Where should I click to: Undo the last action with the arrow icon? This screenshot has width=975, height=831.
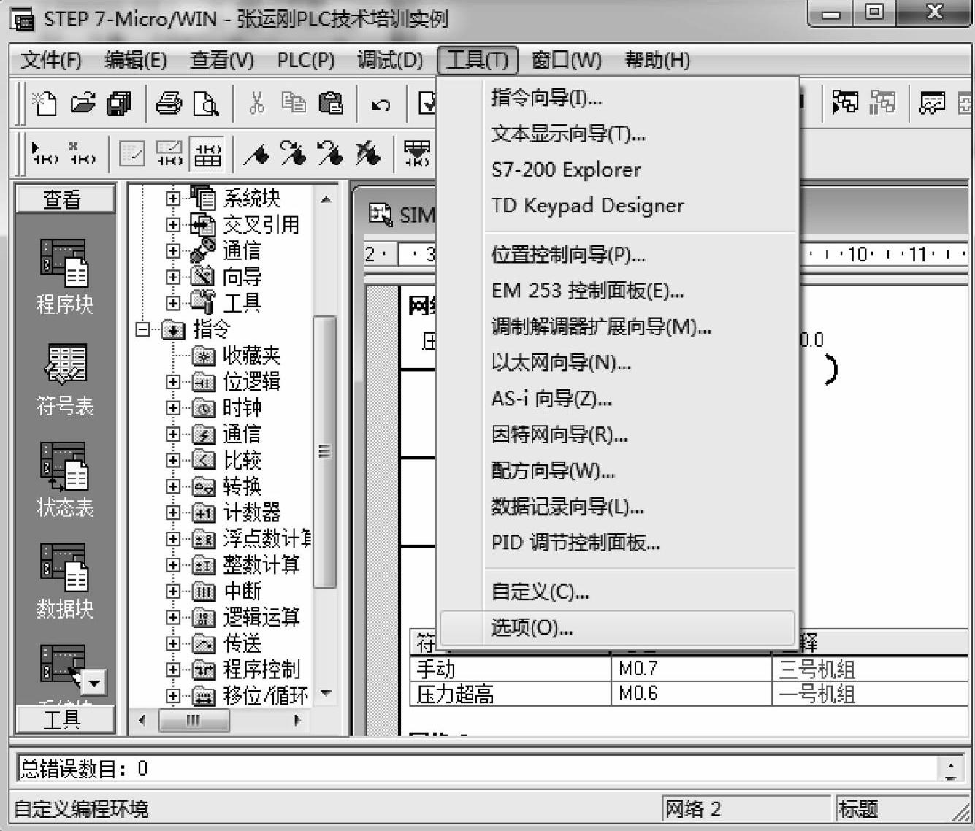[x=381, y=104]
